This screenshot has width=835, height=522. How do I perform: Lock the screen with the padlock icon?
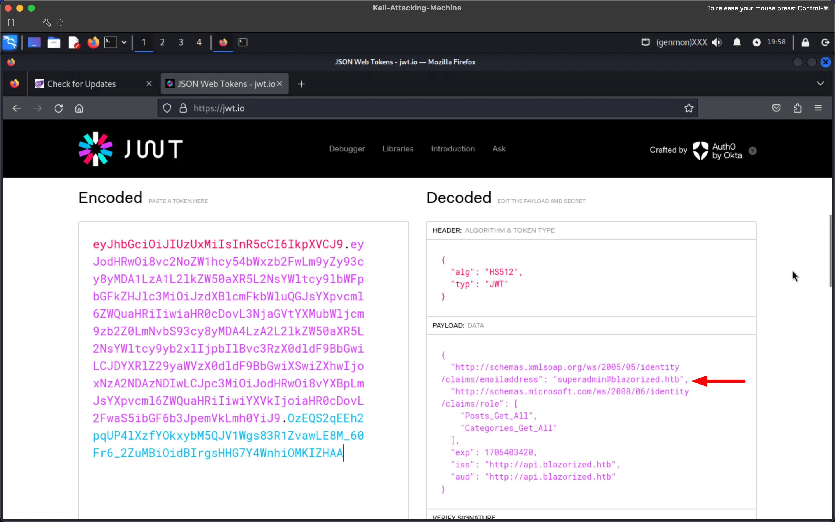tap(805, 42)
